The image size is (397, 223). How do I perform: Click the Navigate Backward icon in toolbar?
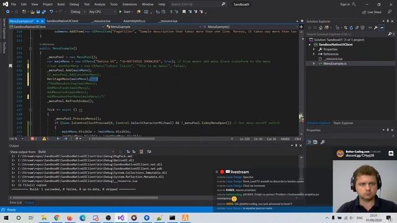click(x=8, y=12)
